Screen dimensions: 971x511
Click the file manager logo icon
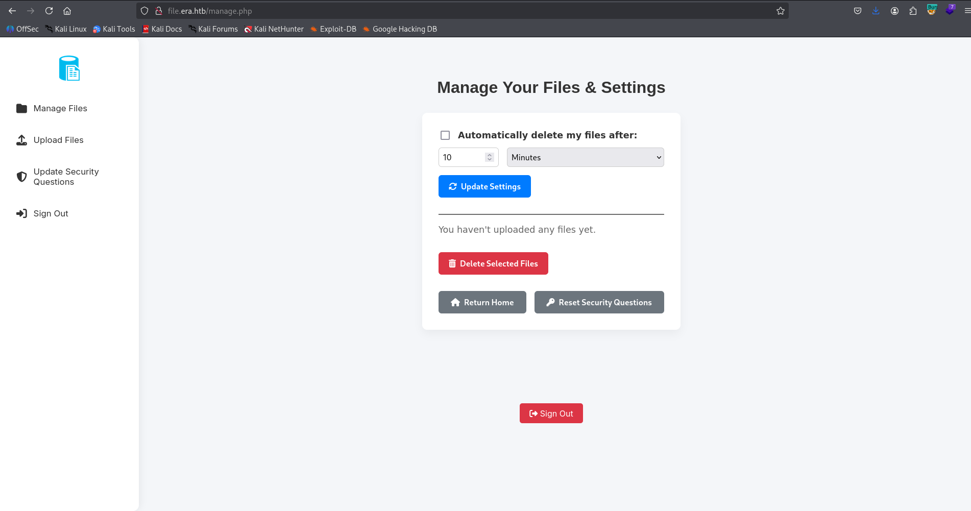69,68
